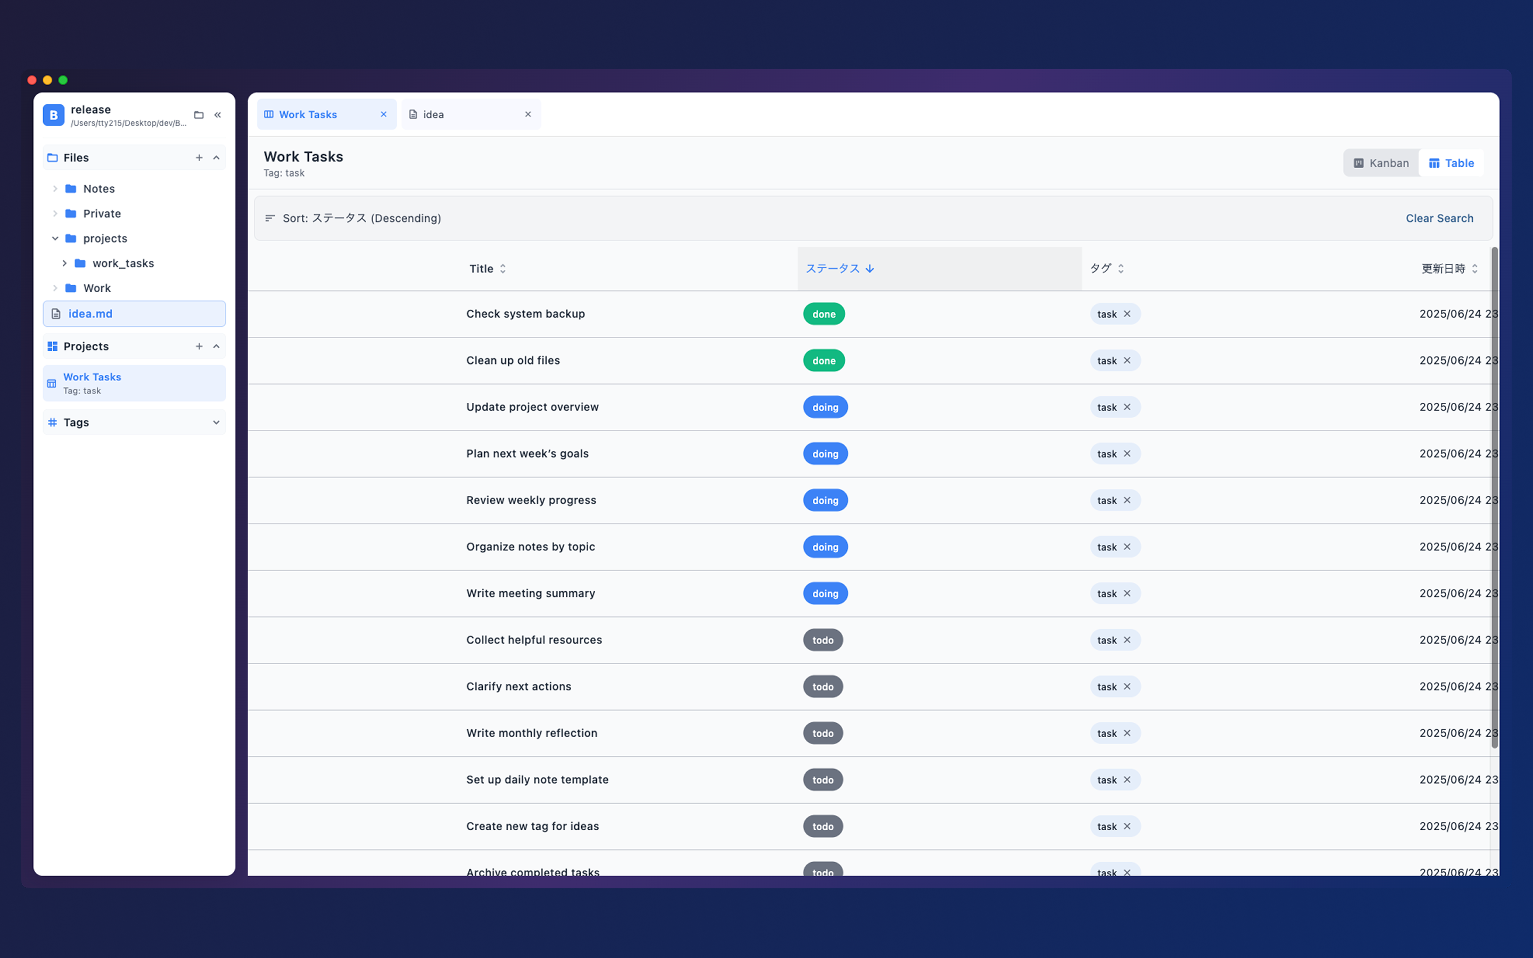Click done status badge for Check system backup
The height and width of the screenshot is (958, 1533).
point(823,313)
